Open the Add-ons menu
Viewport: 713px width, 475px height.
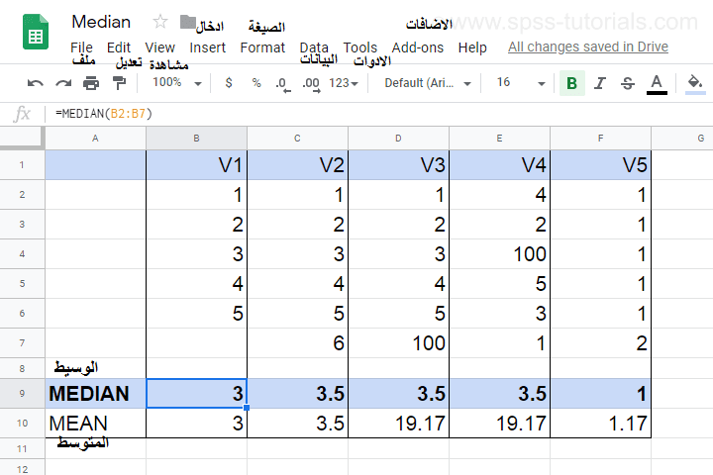click(x=417, y=47)
